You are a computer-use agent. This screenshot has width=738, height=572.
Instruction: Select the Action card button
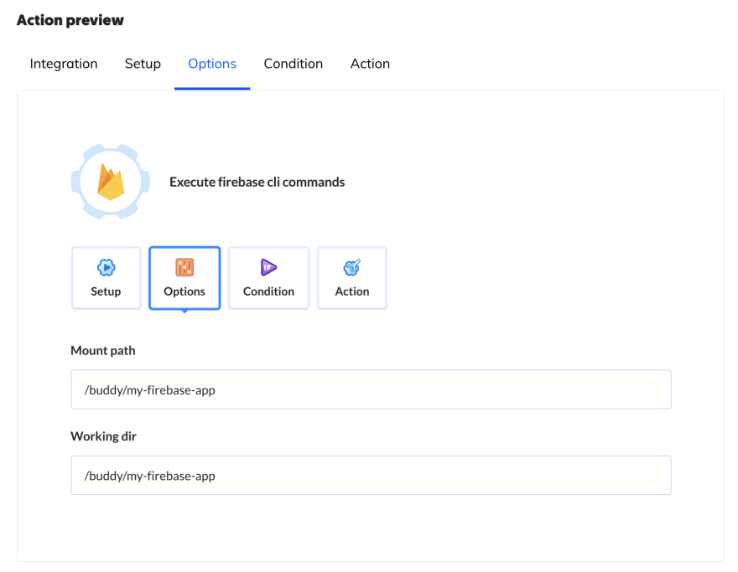coord(352,278)
